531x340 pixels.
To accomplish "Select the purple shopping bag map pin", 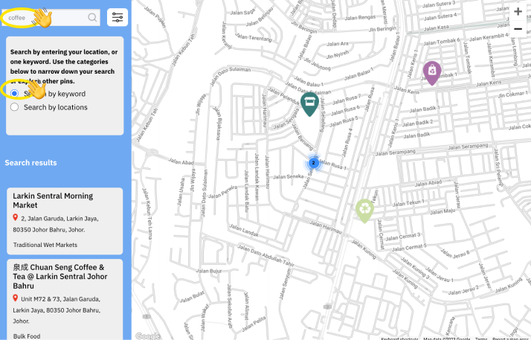I will [432, 73].
